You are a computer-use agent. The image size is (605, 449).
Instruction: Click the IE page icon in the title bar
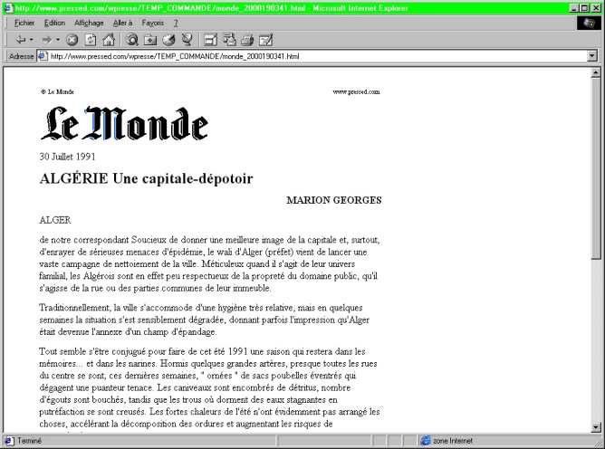click(x=8, y=8)
